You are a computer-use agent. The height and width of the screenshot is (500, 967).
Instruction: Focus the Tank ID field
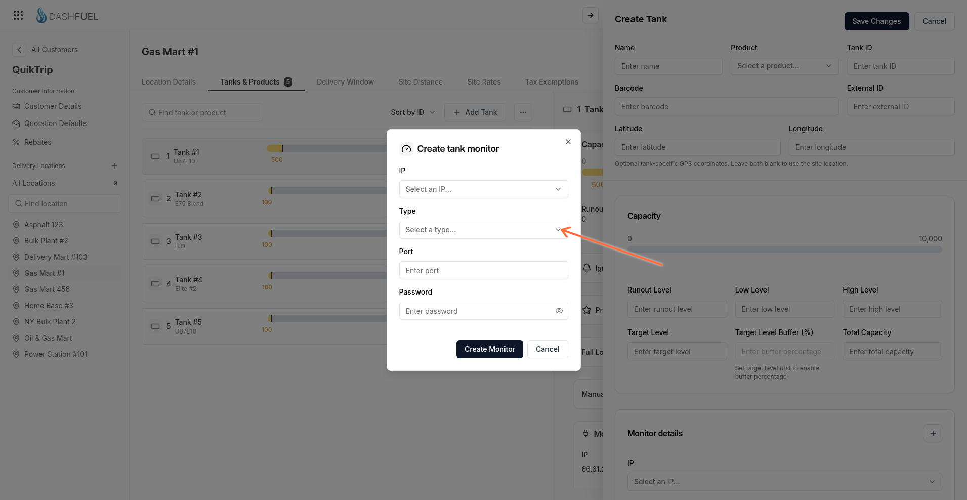(x=900, y=66)
